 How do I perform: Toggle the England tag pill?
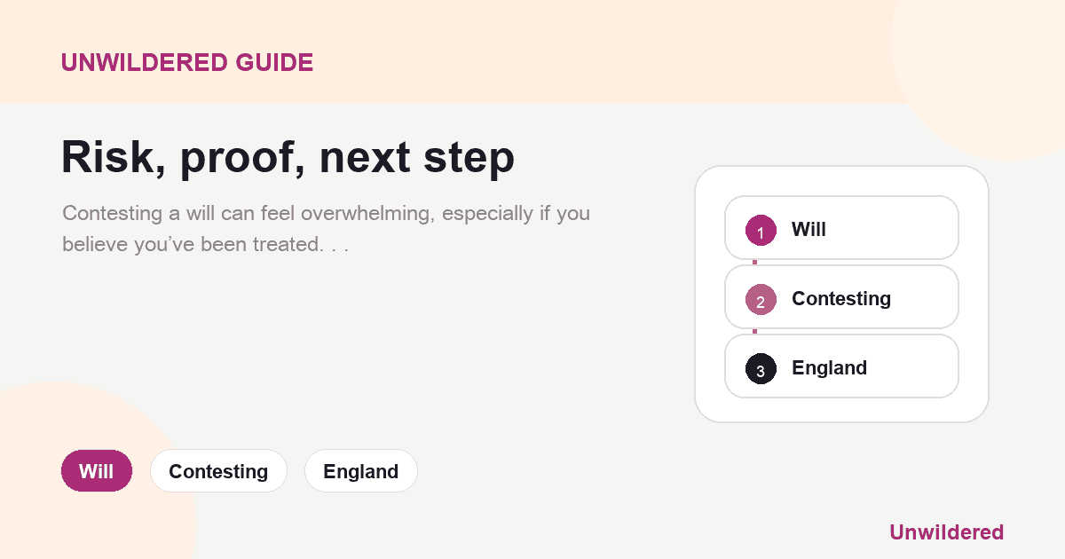(361, 471)
